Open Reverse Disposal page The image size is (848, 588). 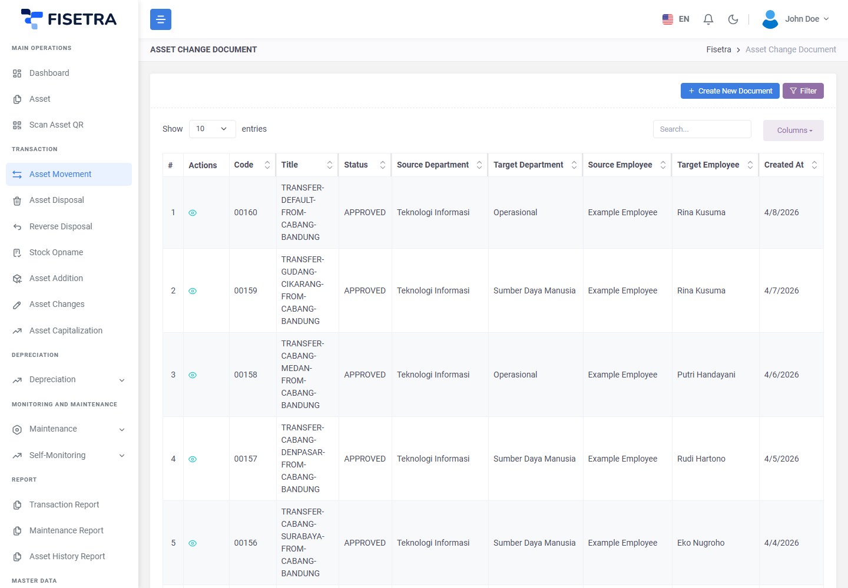69,226
